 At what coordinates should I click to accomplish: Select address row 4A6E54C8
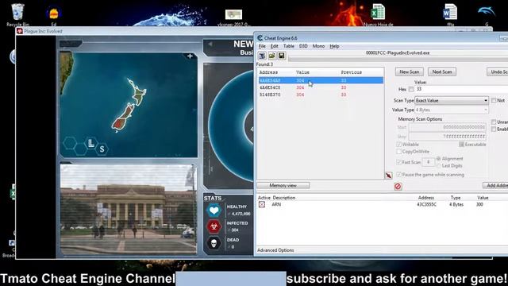click(321, 87)
